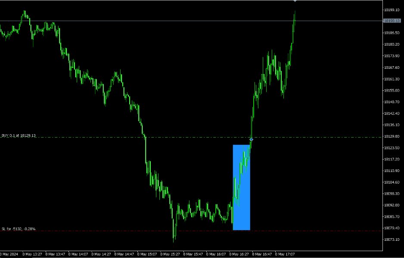The width and height of the screenshot is (404, 258).
Task: Click the chart shift triangle at top
Action: click(295, 1)
